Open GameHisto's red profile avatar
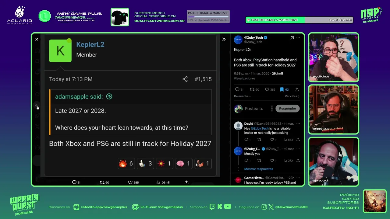 click(238, 180)
